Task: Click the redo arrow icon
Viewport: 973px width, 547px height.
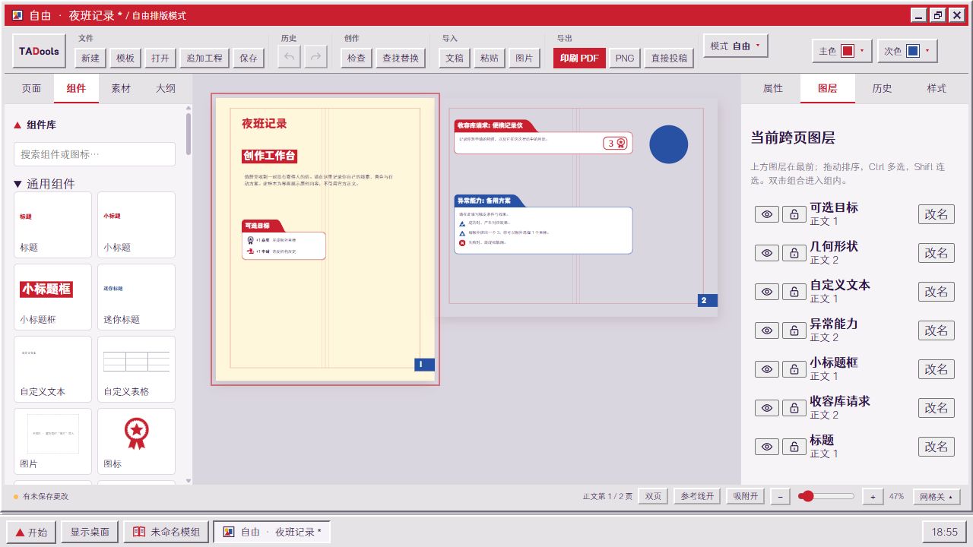Action: point(316,58)
